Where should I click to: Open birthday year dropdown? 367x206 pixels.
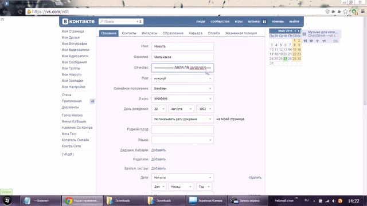(205, 109)
